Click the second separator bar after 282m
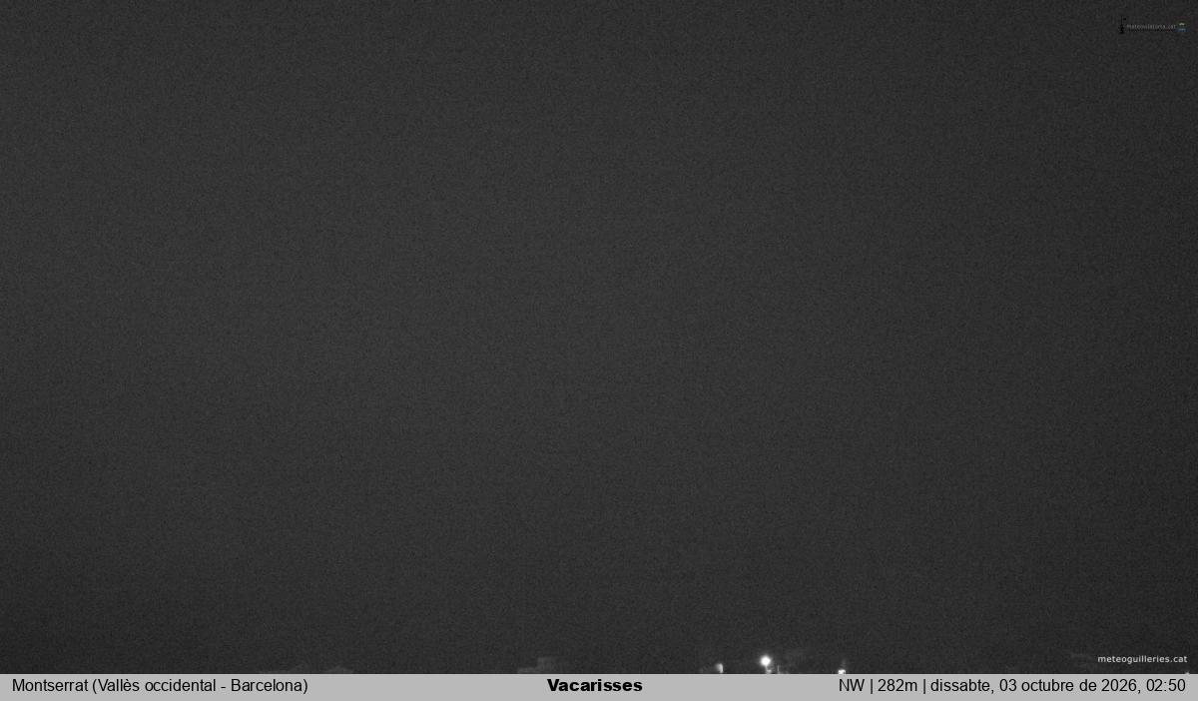Image resolution: width=1198 pixels, height=701 pixels. [923, 685]
